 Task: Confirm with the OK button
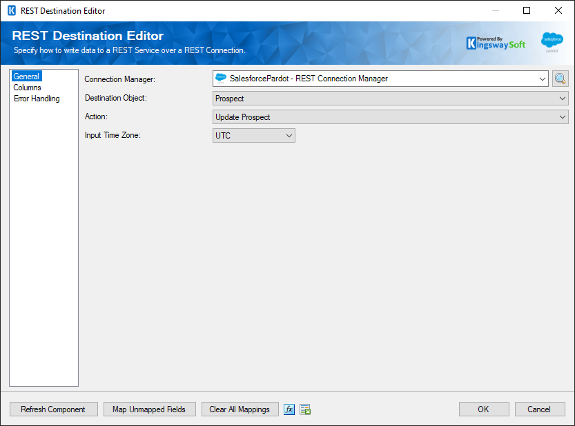point(484,409)
